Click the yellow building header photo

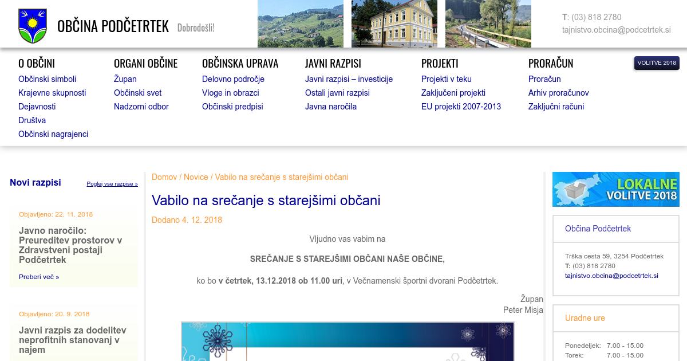point(394,23)
